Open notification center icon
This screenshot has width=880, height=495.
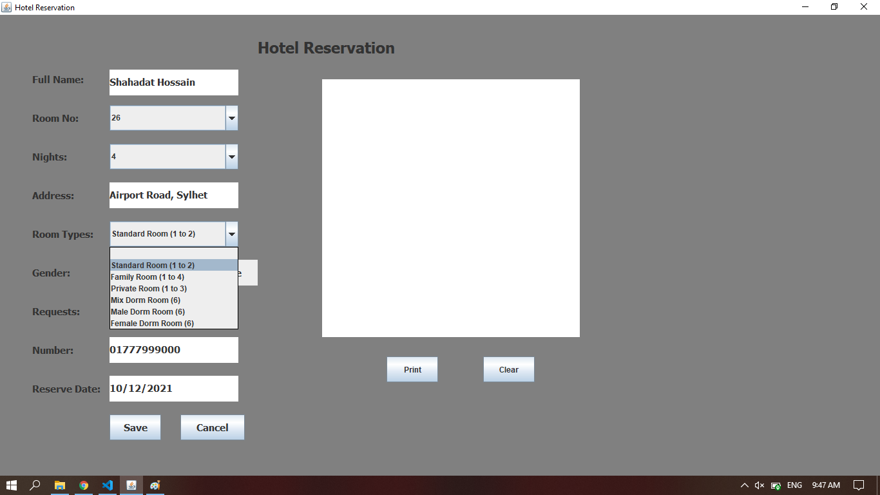coord(859,485)
